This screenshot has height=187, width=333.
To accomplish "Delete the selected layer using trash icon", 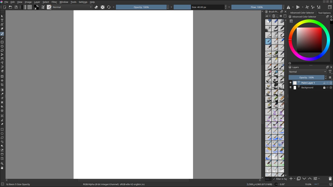I will click(330, 179).
